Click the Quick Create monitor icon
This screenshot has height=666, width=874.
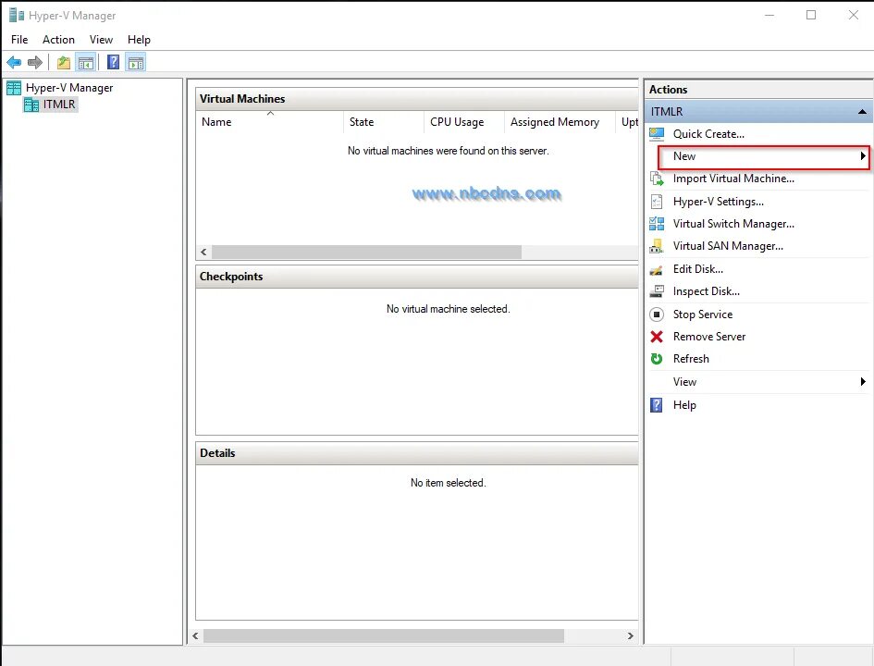(657, 134)
